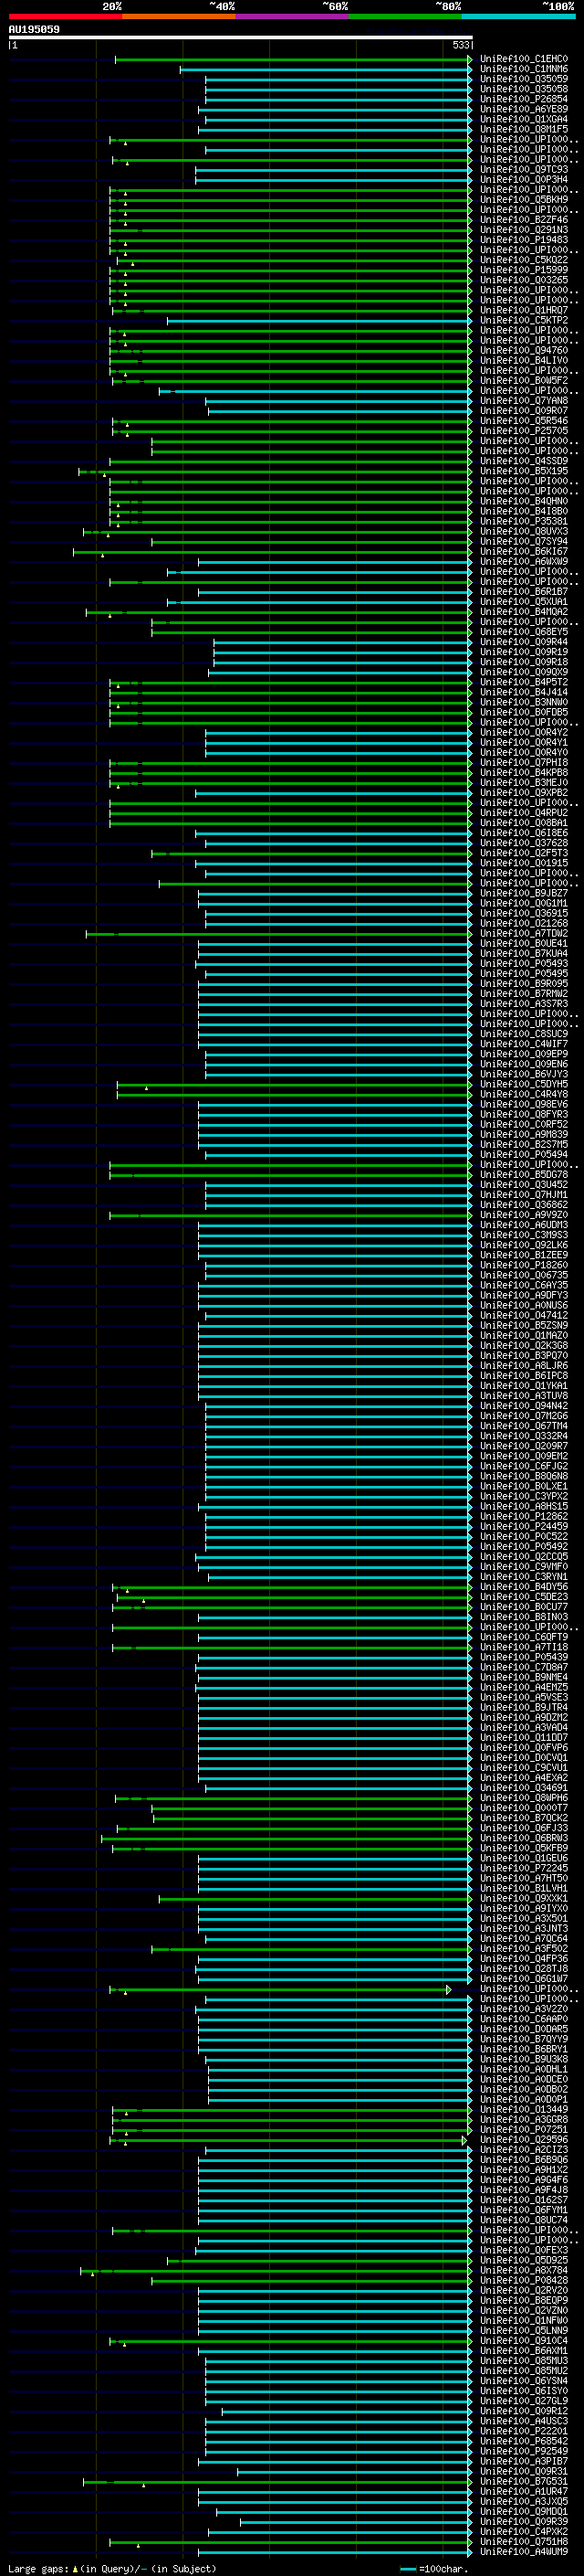Image resolution: width=584 pixels, height=2576 pixels.
Task: Select label UniRef100_B0W5F2
Action: pyautogui.click(x=523, y=381)
